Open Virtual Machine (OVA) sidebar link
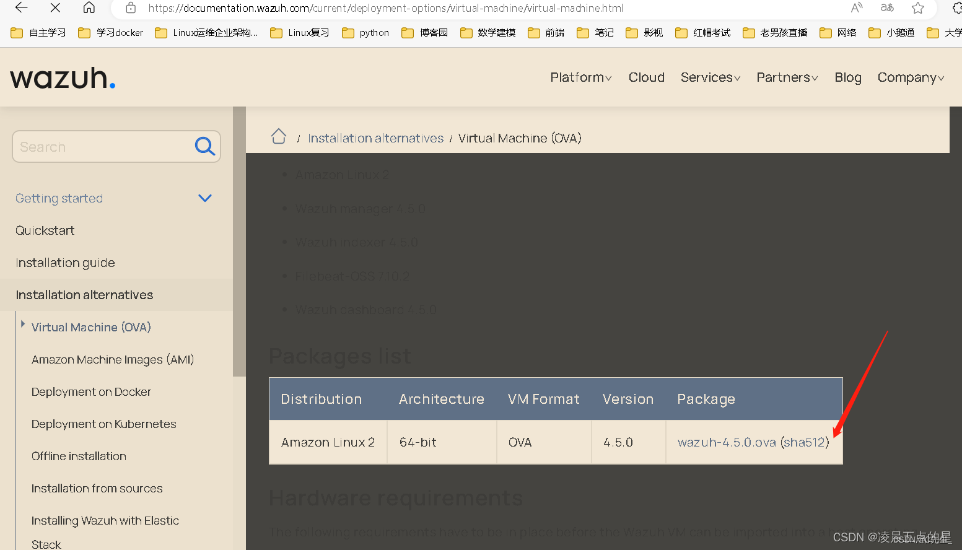The width and height of the screenshot is (962, 550). [91, 327]
